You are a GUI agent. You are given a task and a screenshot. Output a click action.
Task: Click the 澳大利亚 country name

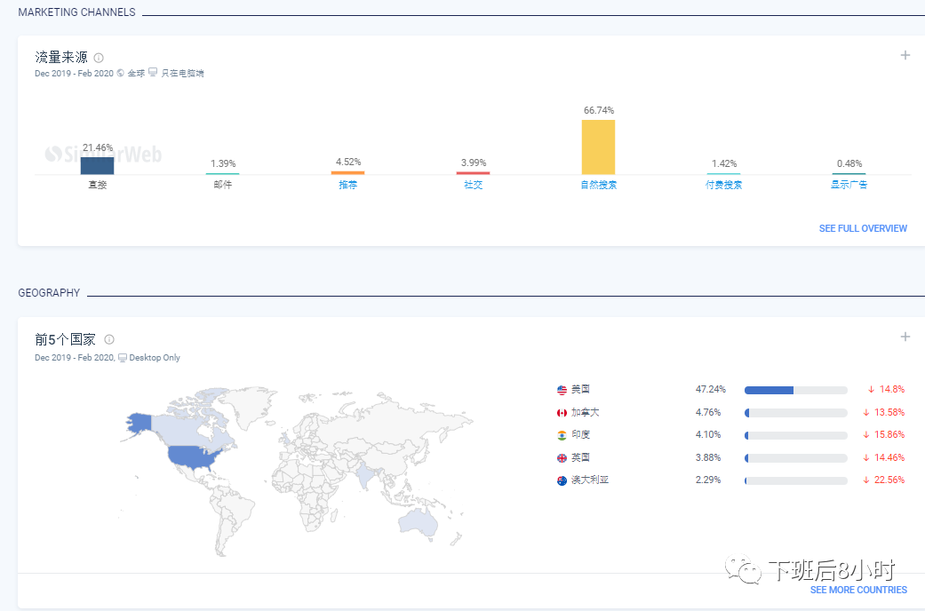pos(590,480)
